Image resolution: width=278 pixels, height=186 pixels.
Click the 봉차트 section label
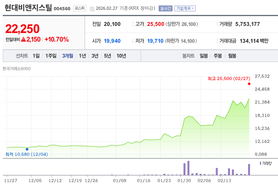pyautogui.click(x=189, y=56)
